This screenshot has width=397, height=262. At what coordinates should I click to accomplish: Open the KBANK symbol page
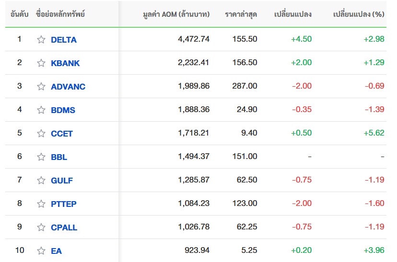coord(65,63)
